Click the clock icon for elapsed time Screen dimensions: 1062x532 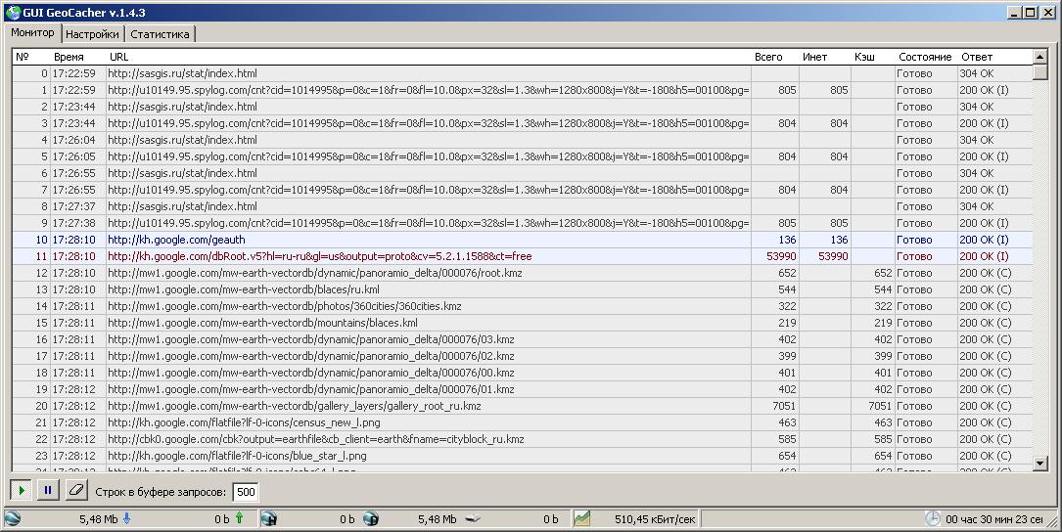933,519
